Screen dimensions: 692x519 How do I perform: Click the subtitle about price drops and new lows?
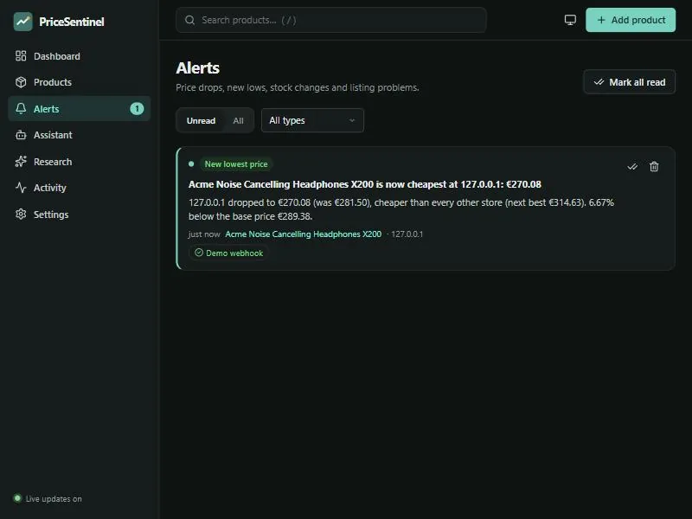298,87
